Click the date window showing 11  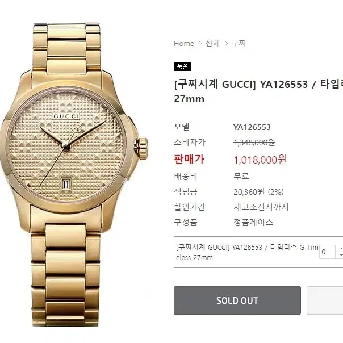pyautogui.click(x=66, y=184)
